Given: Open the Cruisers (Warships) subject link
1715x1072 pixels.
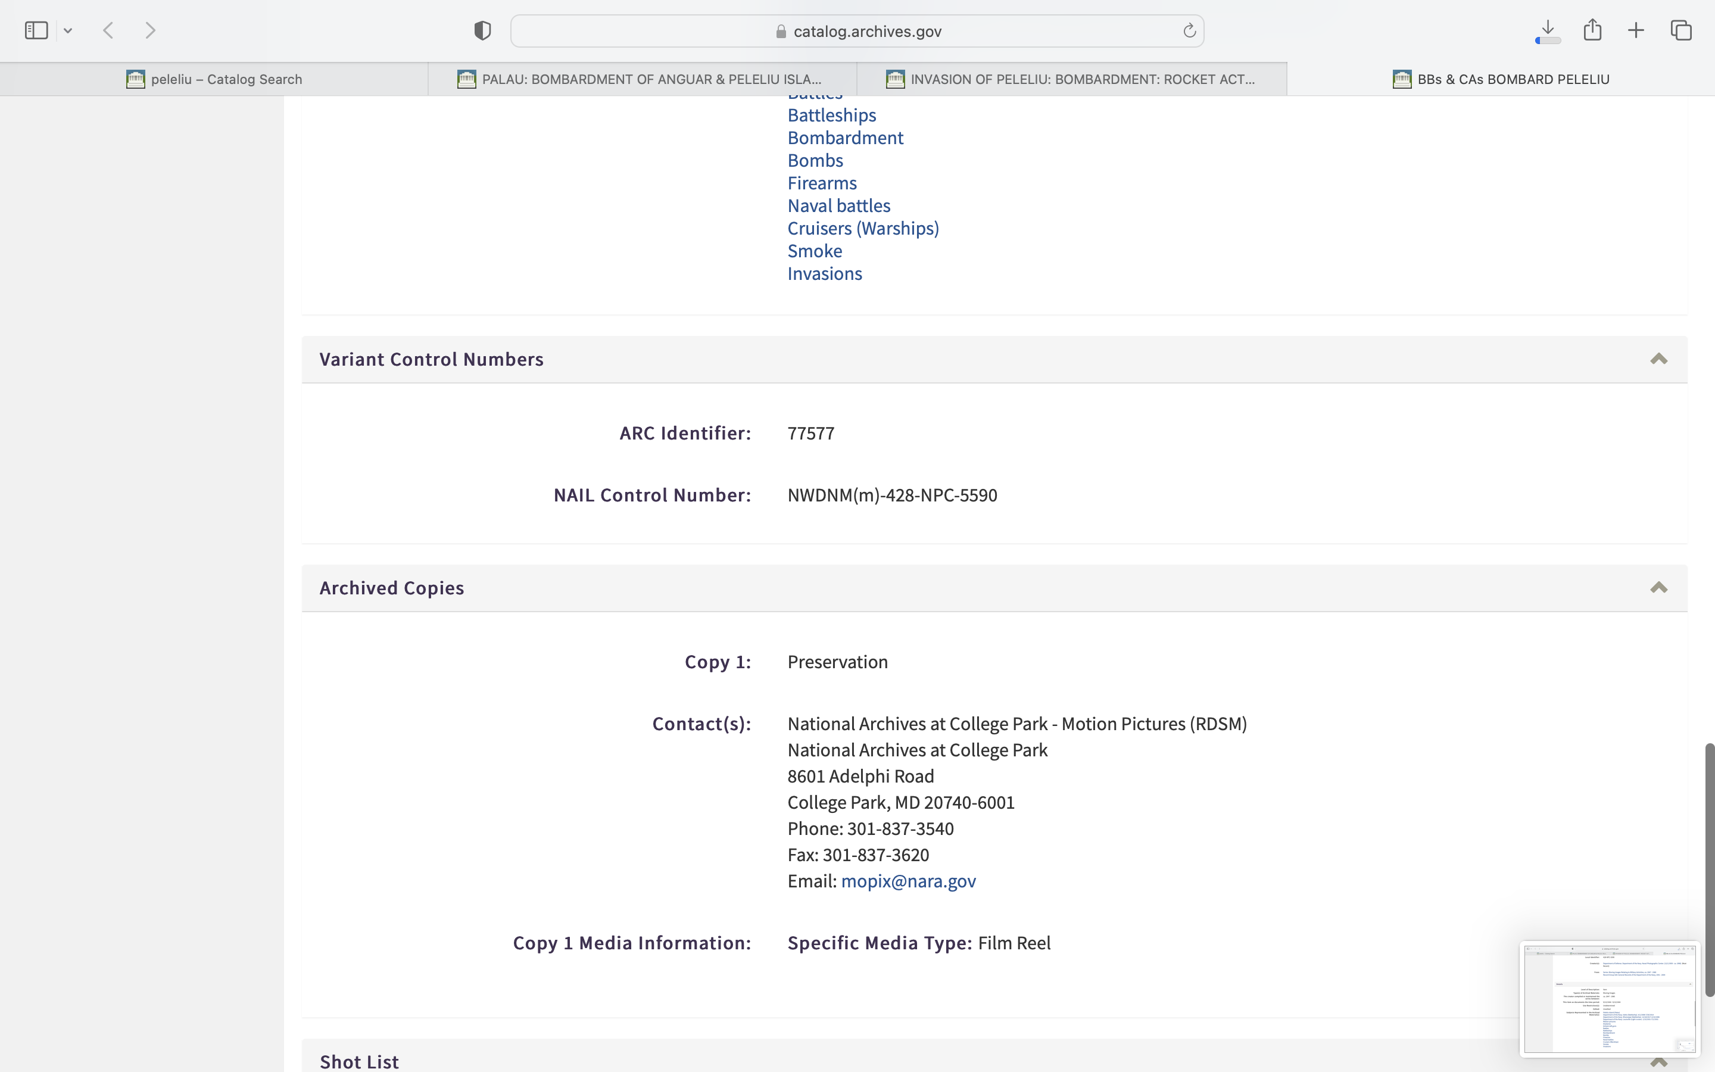Looking at the screenshot, I should pyautogui.click(x=862, y=228).
